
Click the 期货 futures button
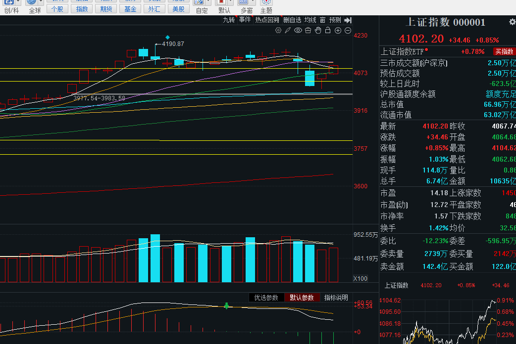106,9
